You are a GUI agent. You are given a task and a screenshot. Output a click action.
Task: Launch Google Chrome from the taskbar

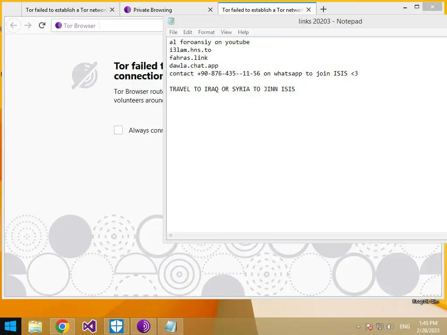pos(62,326)
